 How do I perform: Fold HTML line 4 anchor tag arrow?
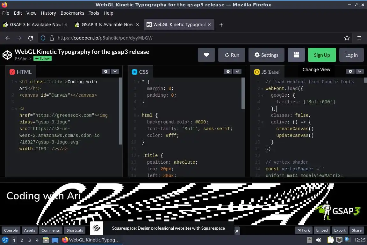coord(16,109)
